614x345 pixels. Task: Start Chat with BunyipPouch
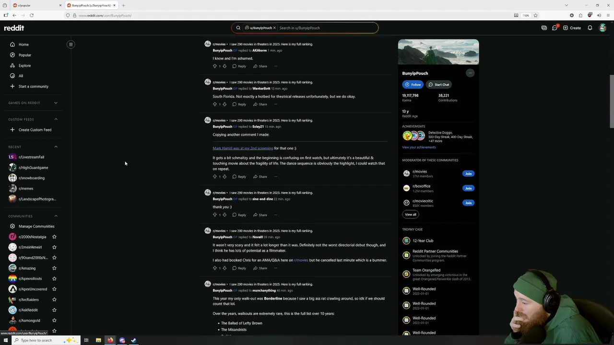click(x=439, y=85)
